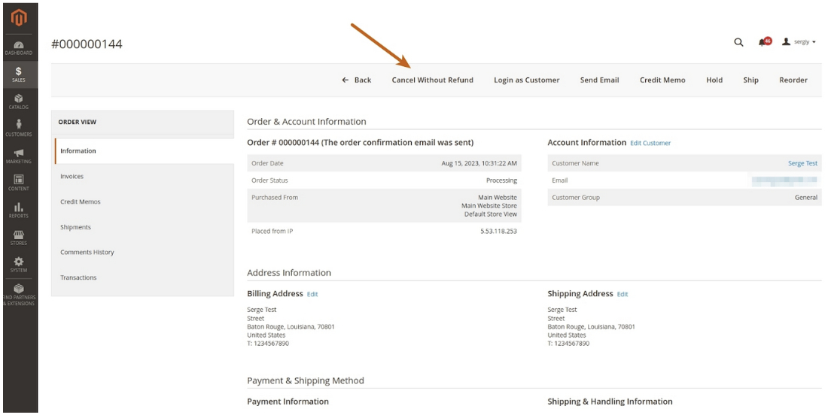Screen dimensions: 828x415
Task: Click the Processing order status value
Action: pos(501,180)
